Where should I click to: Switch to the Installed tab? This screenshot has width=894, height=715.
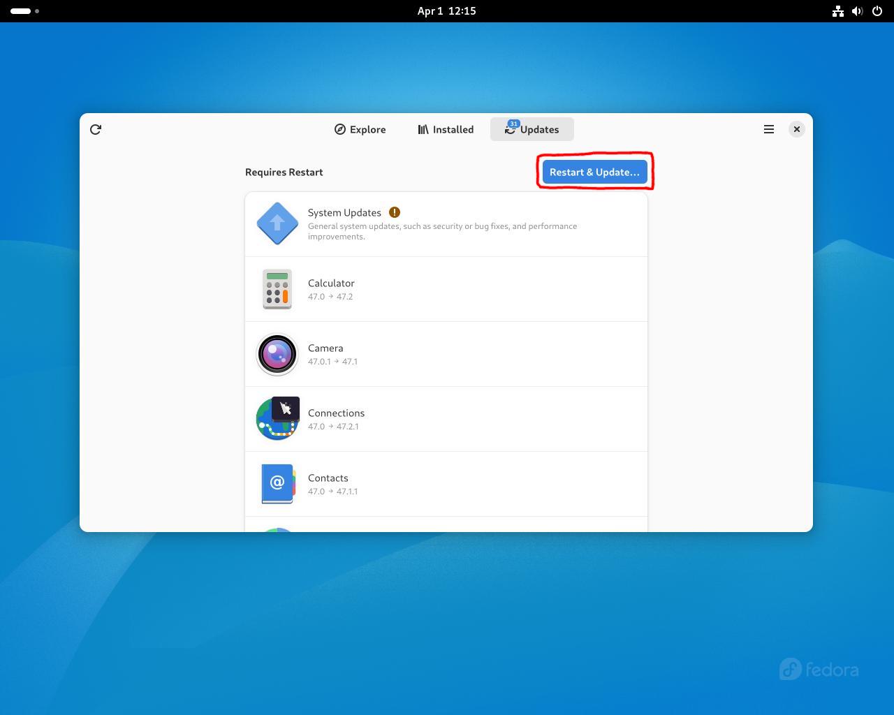(446, 129)
